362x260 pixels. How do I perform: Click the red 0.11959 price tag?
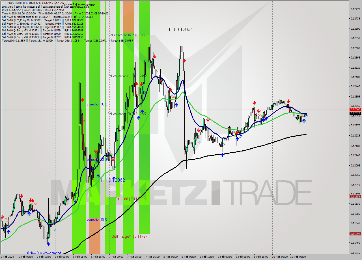[x=355, y=196]
